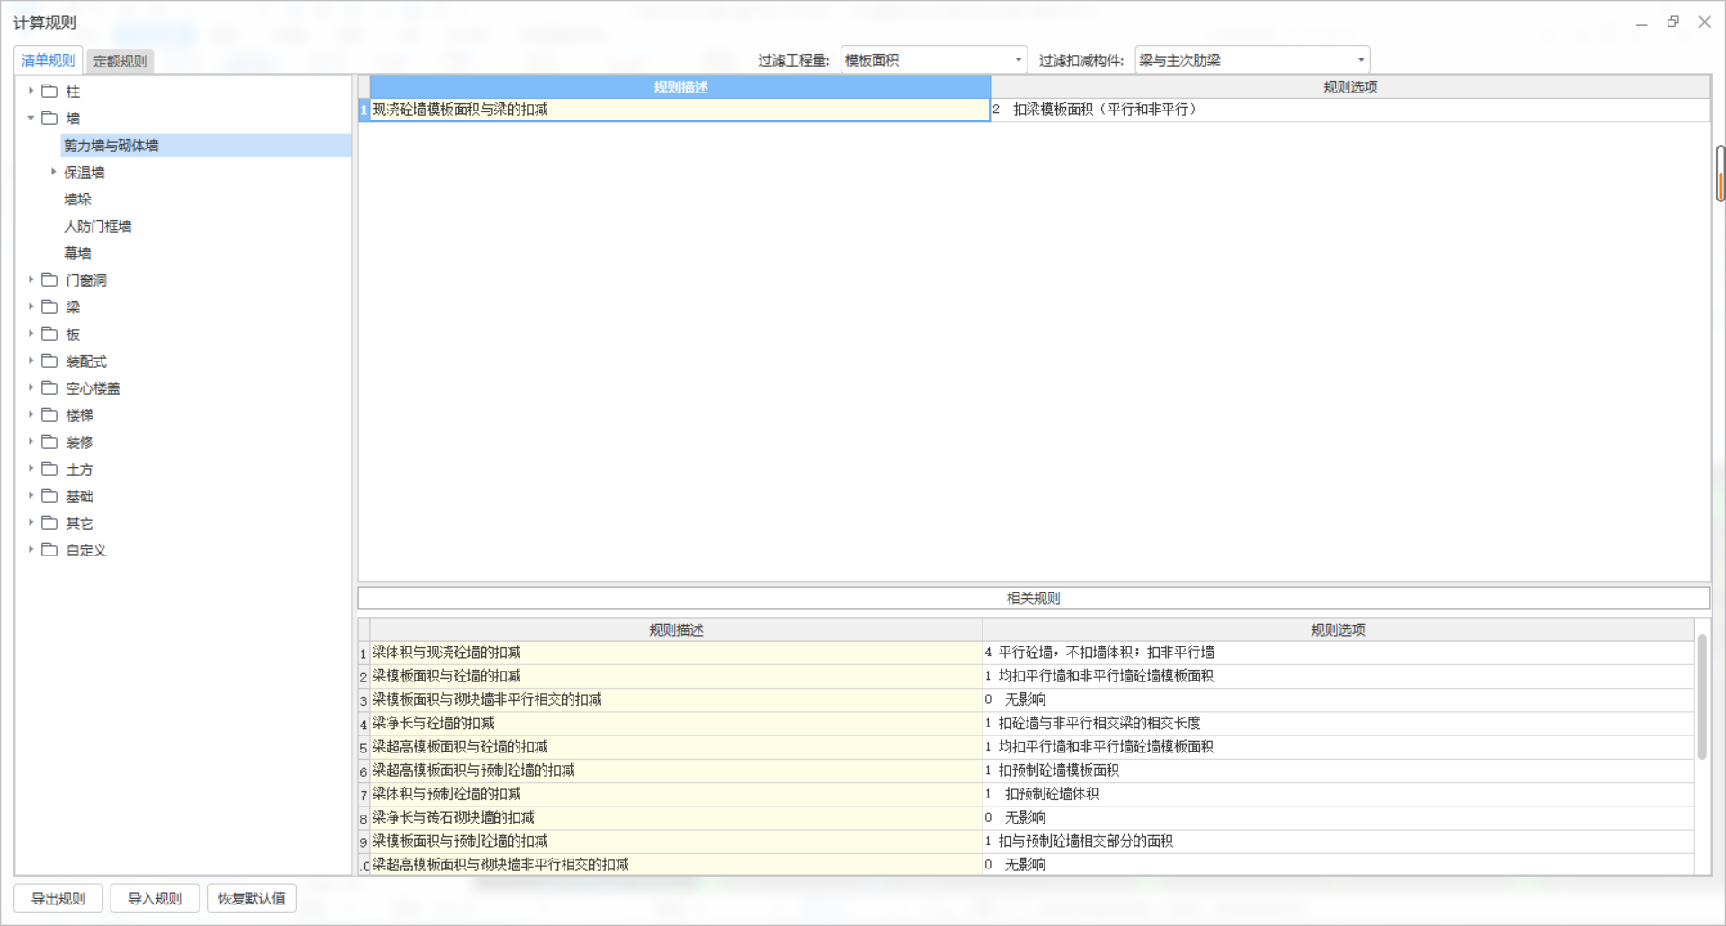
Task: Select the 人防门框墙 tree item
Action: tap(98, 227)
